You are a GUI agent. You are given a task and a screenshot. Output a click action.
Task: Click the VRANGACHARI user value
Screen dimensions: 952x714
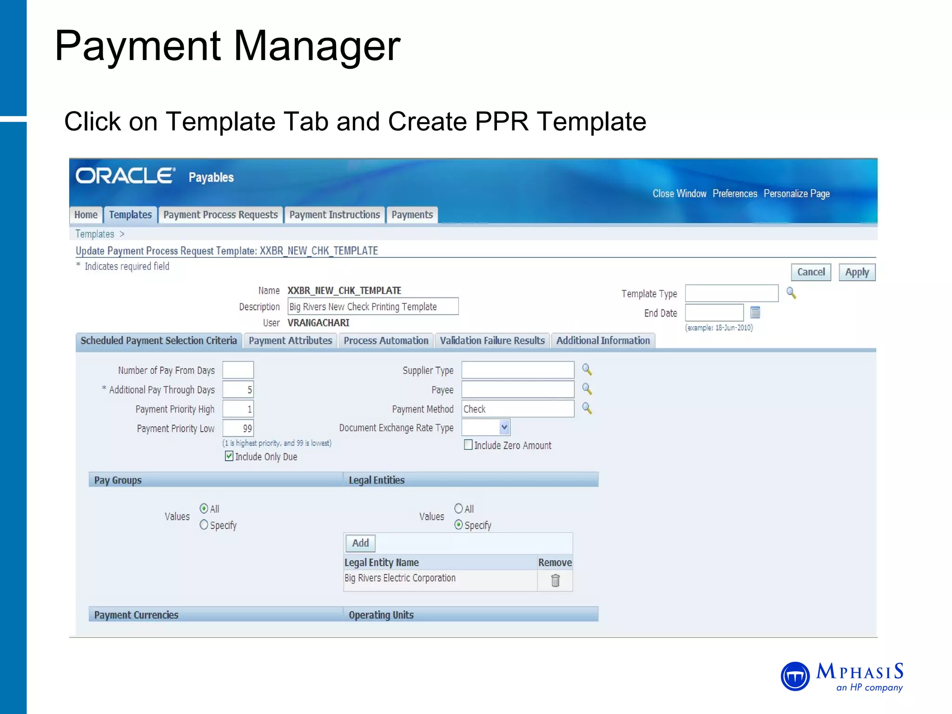[318, 323]
